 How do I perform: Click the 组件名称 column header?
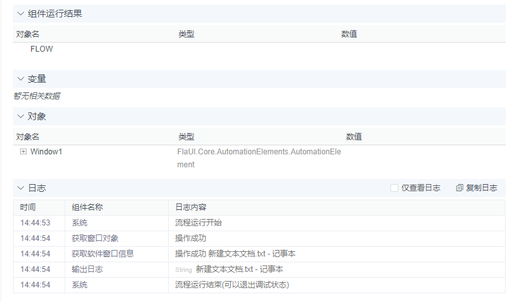[87, 207]
